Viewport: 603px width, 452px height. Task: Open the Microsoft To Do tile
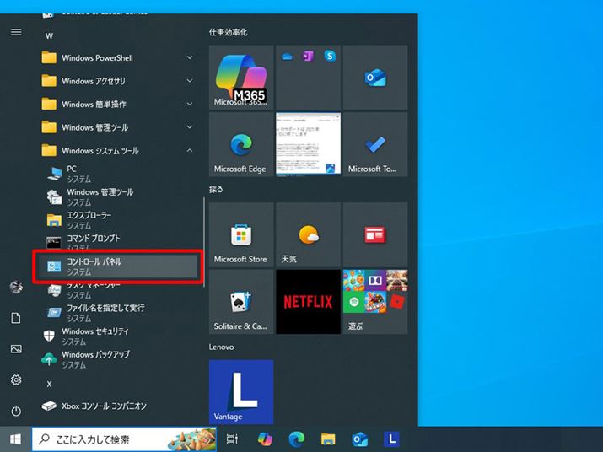pyautogui.click(x=375, y=144)
